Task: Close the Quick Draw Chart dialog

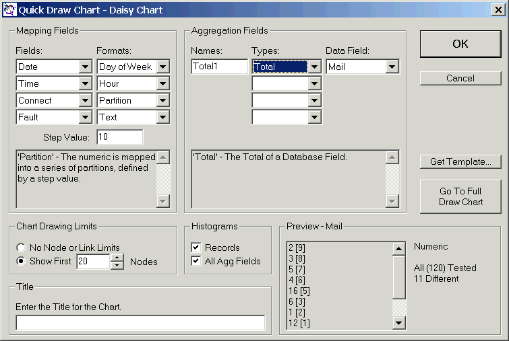Action: click(x=498, y=9)
